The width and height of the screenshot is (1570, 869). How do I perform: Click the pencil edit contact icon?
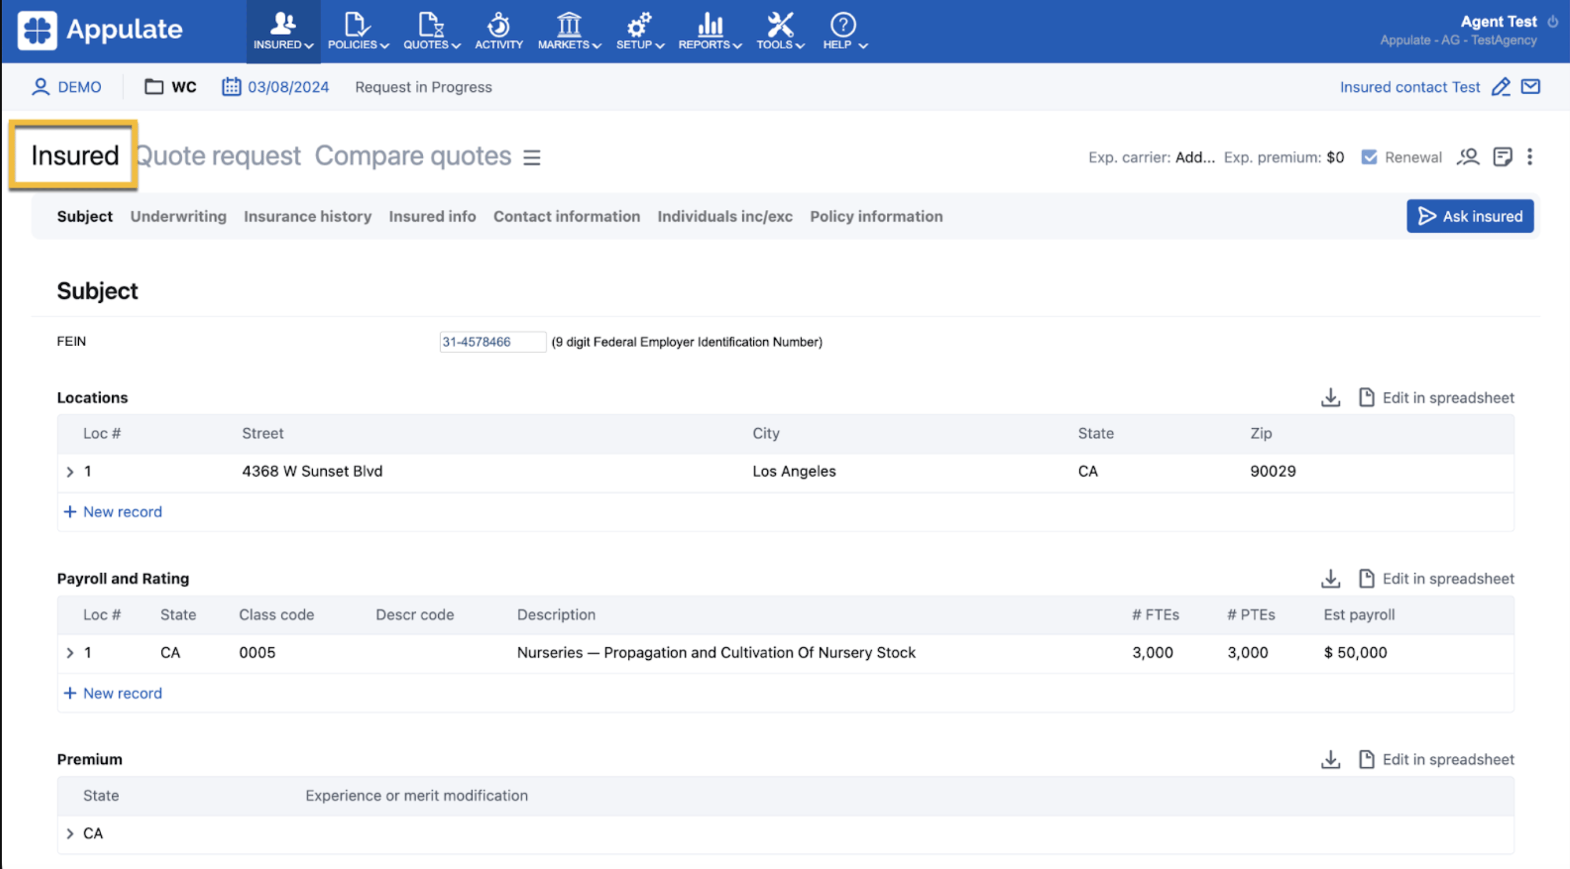[x=1500, y=87]
